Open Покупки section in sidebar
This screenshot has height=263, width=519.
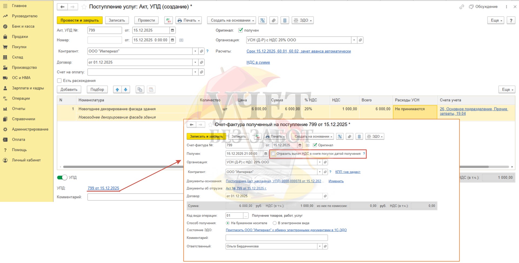click(x=19, y=47)
